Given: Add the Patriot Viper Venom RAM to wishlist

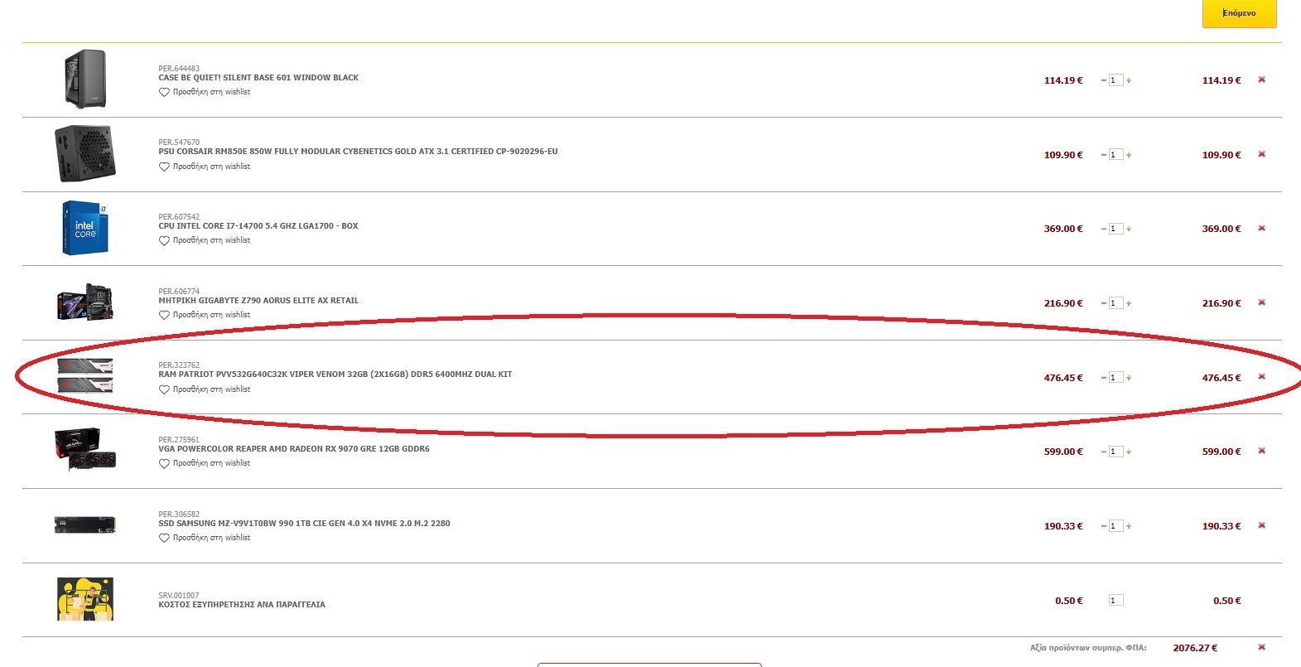Looking at the screenshot, I should 205,389.
